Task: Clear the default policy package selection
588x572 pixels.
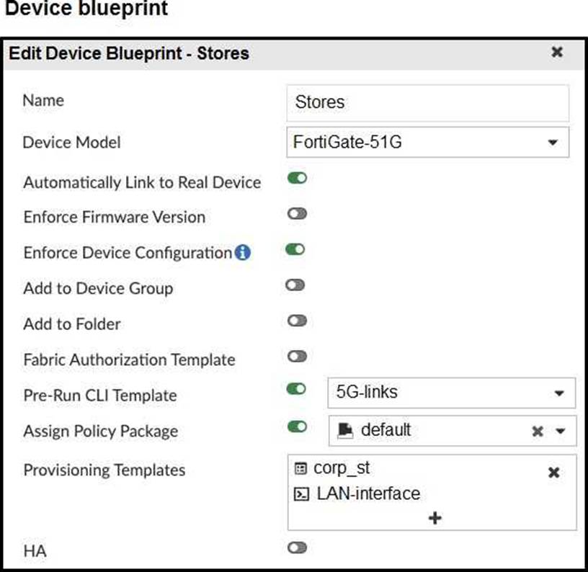Action: click(x=537, y=432)
